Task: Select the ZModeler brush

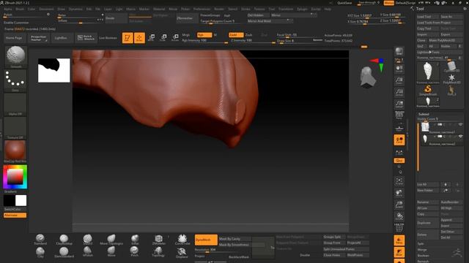Action: (x=158, y=240)
